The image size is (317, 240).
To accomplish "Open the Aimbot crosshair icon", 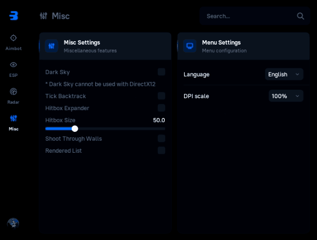I will (13, 38).
